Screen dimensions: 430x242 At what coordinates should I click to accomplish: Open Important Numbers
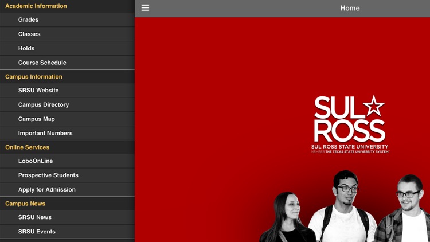(67, 133)
